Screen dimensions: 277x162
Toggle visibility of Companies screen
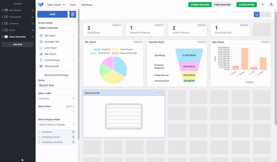coord(33,17)
